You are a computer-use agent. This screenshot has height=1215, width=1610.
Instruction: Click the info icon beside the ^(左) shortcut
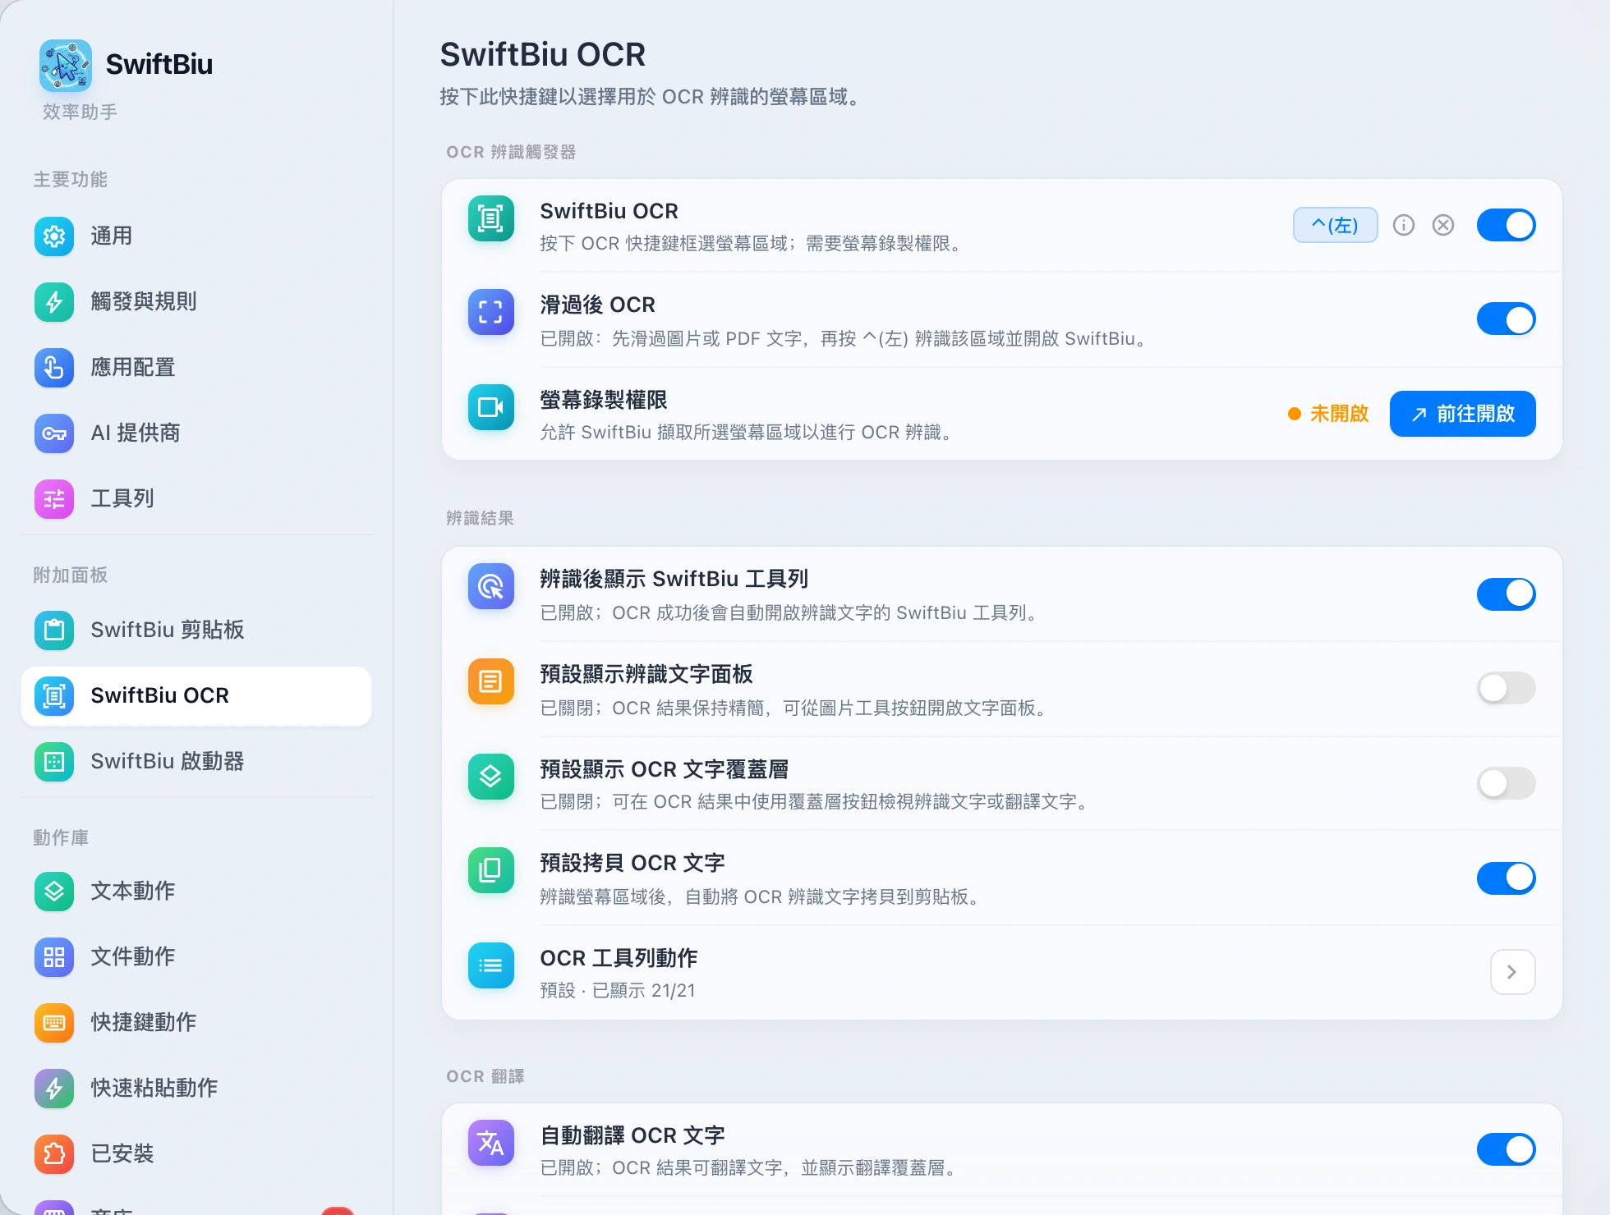click(x=1404, y=225)
